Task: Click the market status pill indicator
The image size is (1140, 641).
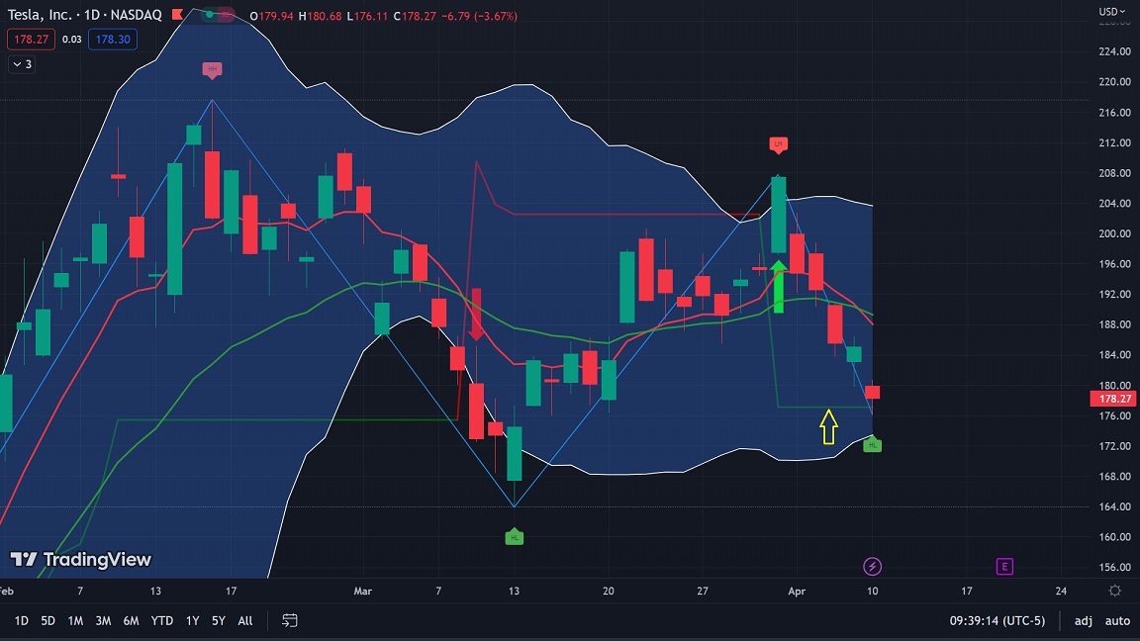Action: tap(218, 15)
